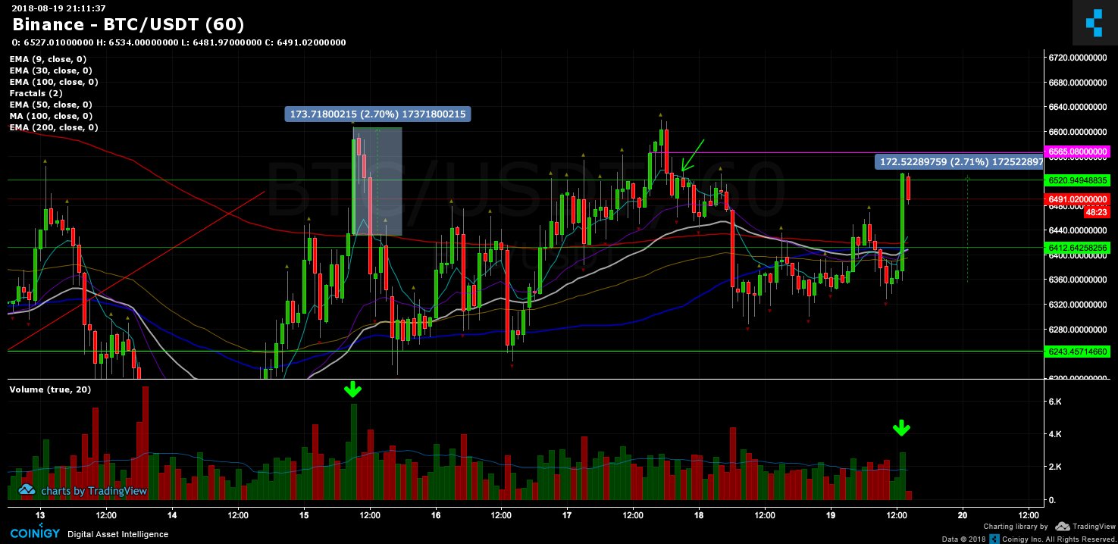Viewport: 1118px width, 544px height.
Task: Click the 'Digital Asset Intelligence' tagline text
Action: click(x=117, y=534)
